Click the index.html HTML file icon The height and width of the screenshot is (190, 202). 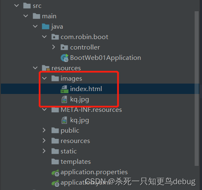pos(64,89)
